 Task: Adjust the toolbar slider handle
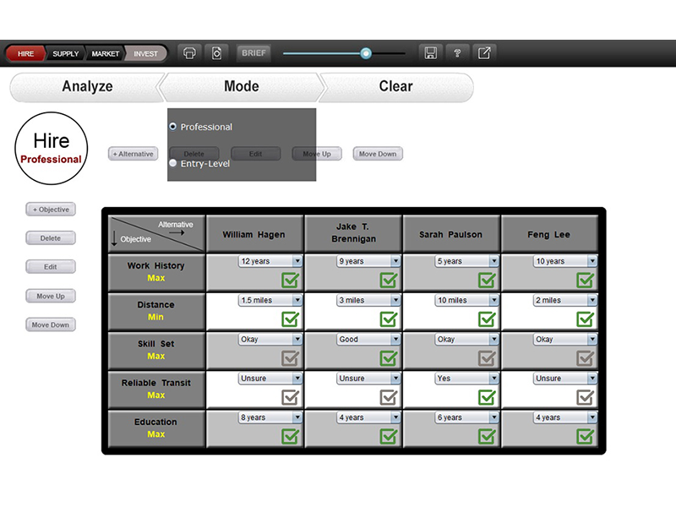pyautogui.click(x=366, y=53)
